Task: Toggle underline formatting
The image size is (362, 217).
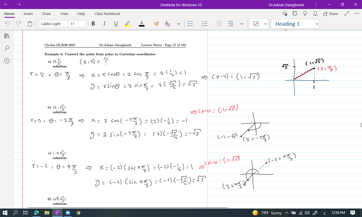Action: pyautogui.click(x=116, y=24)
